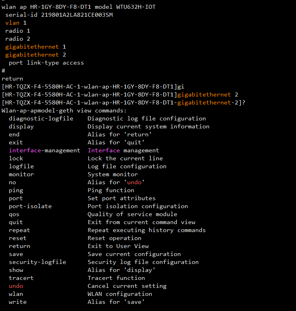Click the "Wlan-ap-apmodel-geth view commands:" header

[x=64, y=110]
